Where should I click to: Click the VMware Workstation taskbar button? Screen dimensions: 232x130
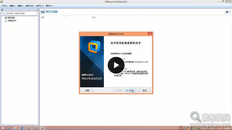pos(42,128)
